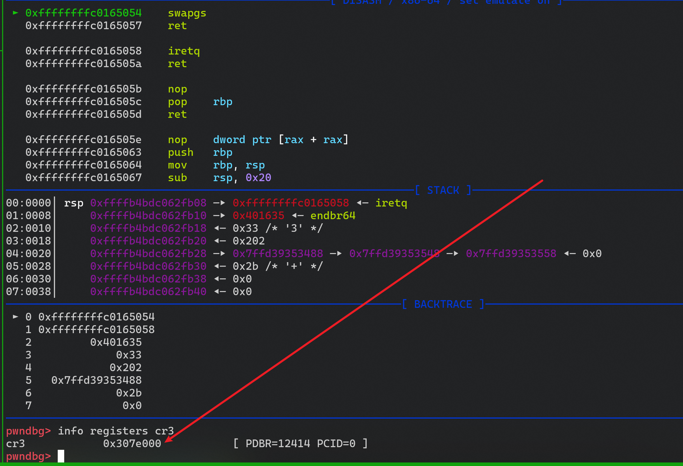
Task: Click the BACKTRACE section header
Action: click(x=443, y=304)
